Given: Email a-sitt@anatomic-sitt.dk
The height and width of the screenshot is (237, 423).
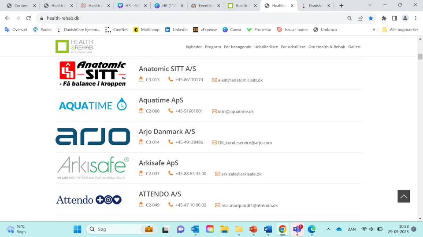Looking at the screenshot, I should point(240,80).
